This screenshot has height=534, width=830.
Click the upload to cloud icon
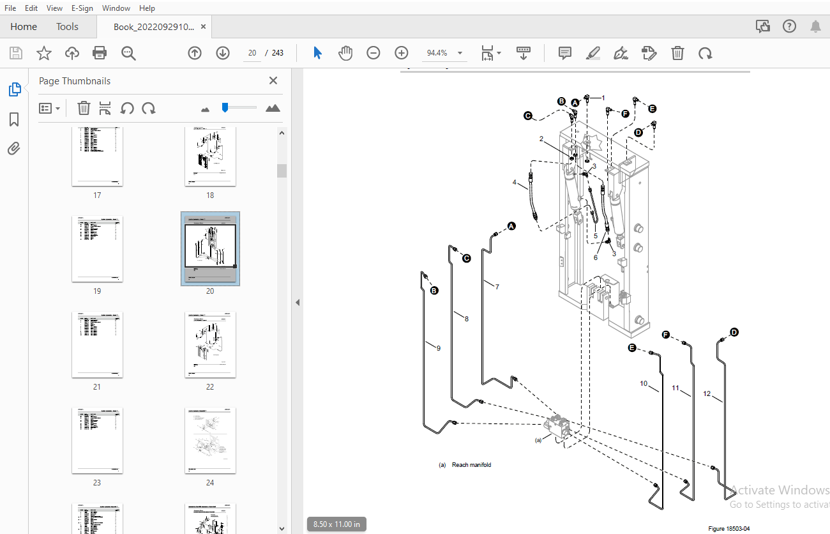click(72, 53)
